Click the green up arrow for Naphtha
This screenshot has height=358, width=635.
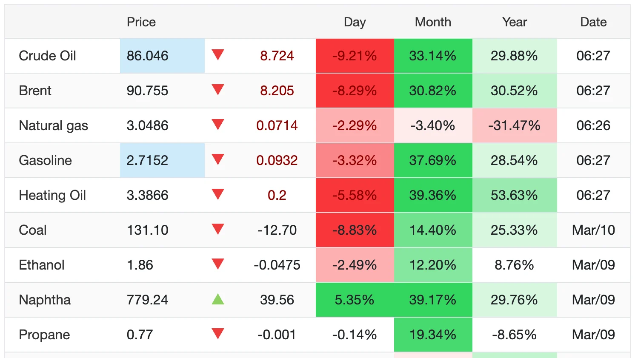pyautogui.click(x=218, y=299)
